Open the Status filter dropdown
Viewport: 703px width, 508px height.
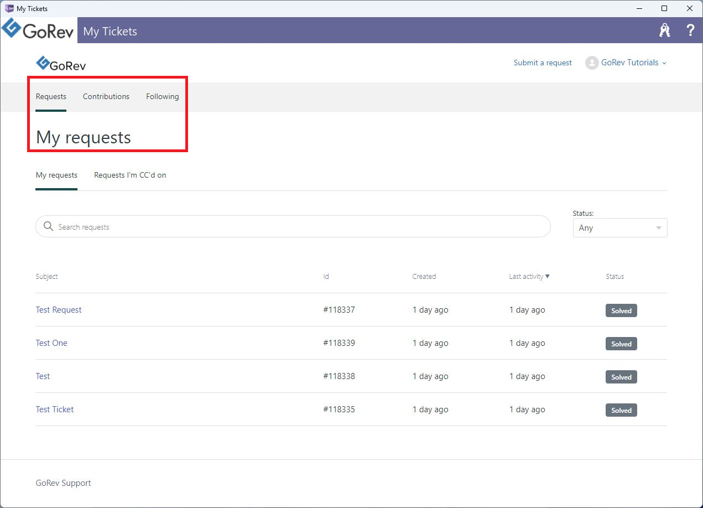point(620,228)
